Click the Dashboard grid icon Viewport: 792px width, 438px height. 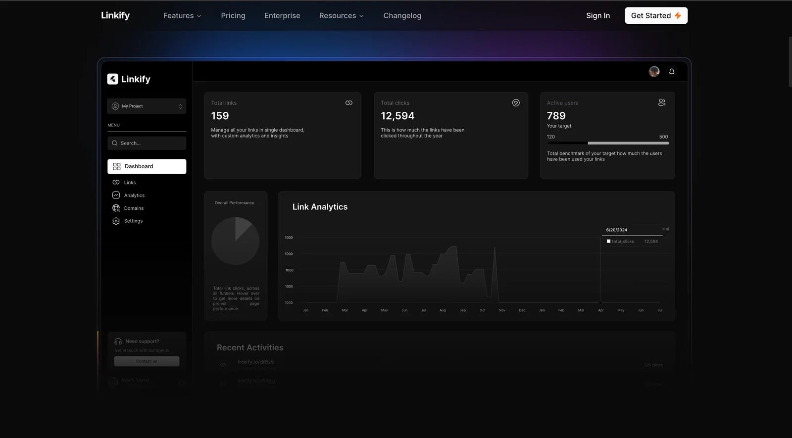pyautogui.click(x=117, y=166)
